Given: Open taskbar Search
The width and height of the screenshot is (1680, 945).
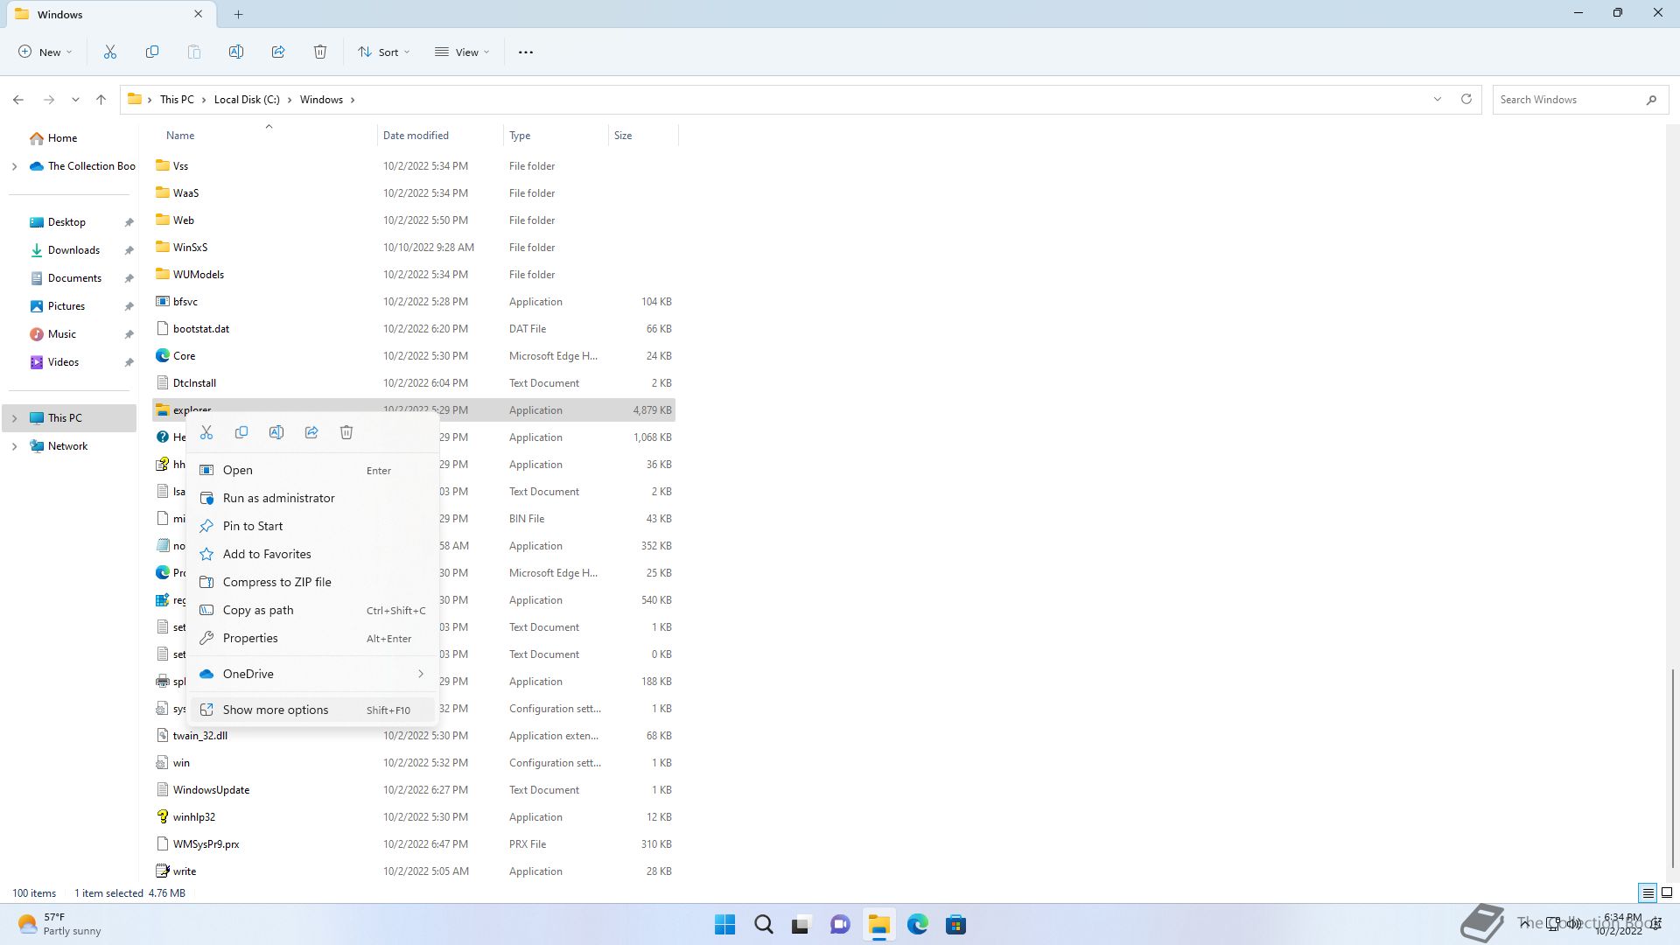Looking at the screenshot, I should tap(764, 925).
